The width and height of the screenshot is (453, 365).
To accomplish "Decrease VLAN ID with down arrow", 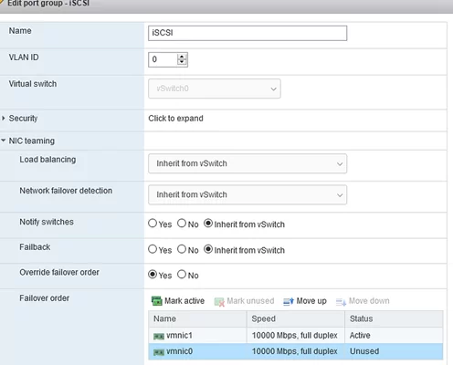I will pos(182,62).
